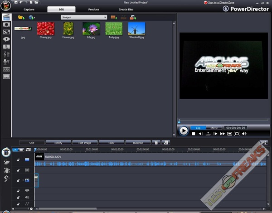This screenshot has height=213, width=272.
Task: Switch to the Produce tab
Action: click(93, 9)
